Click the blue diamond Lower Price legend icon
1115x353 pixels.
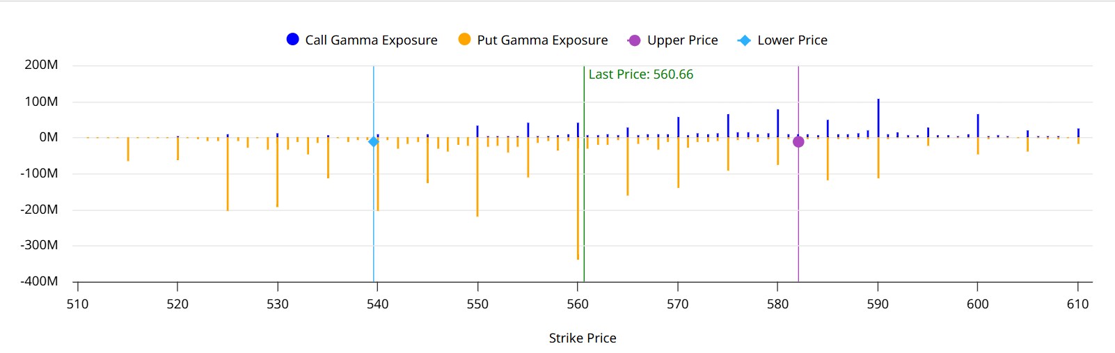pos(744,40)
